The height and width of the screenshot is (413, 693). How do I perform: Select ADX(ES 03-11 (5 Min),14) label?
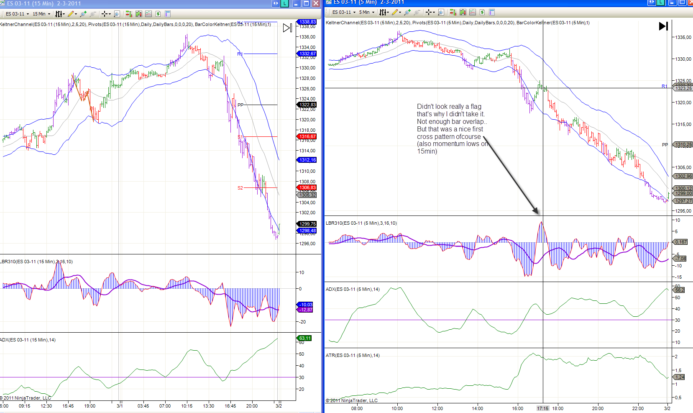353,289
